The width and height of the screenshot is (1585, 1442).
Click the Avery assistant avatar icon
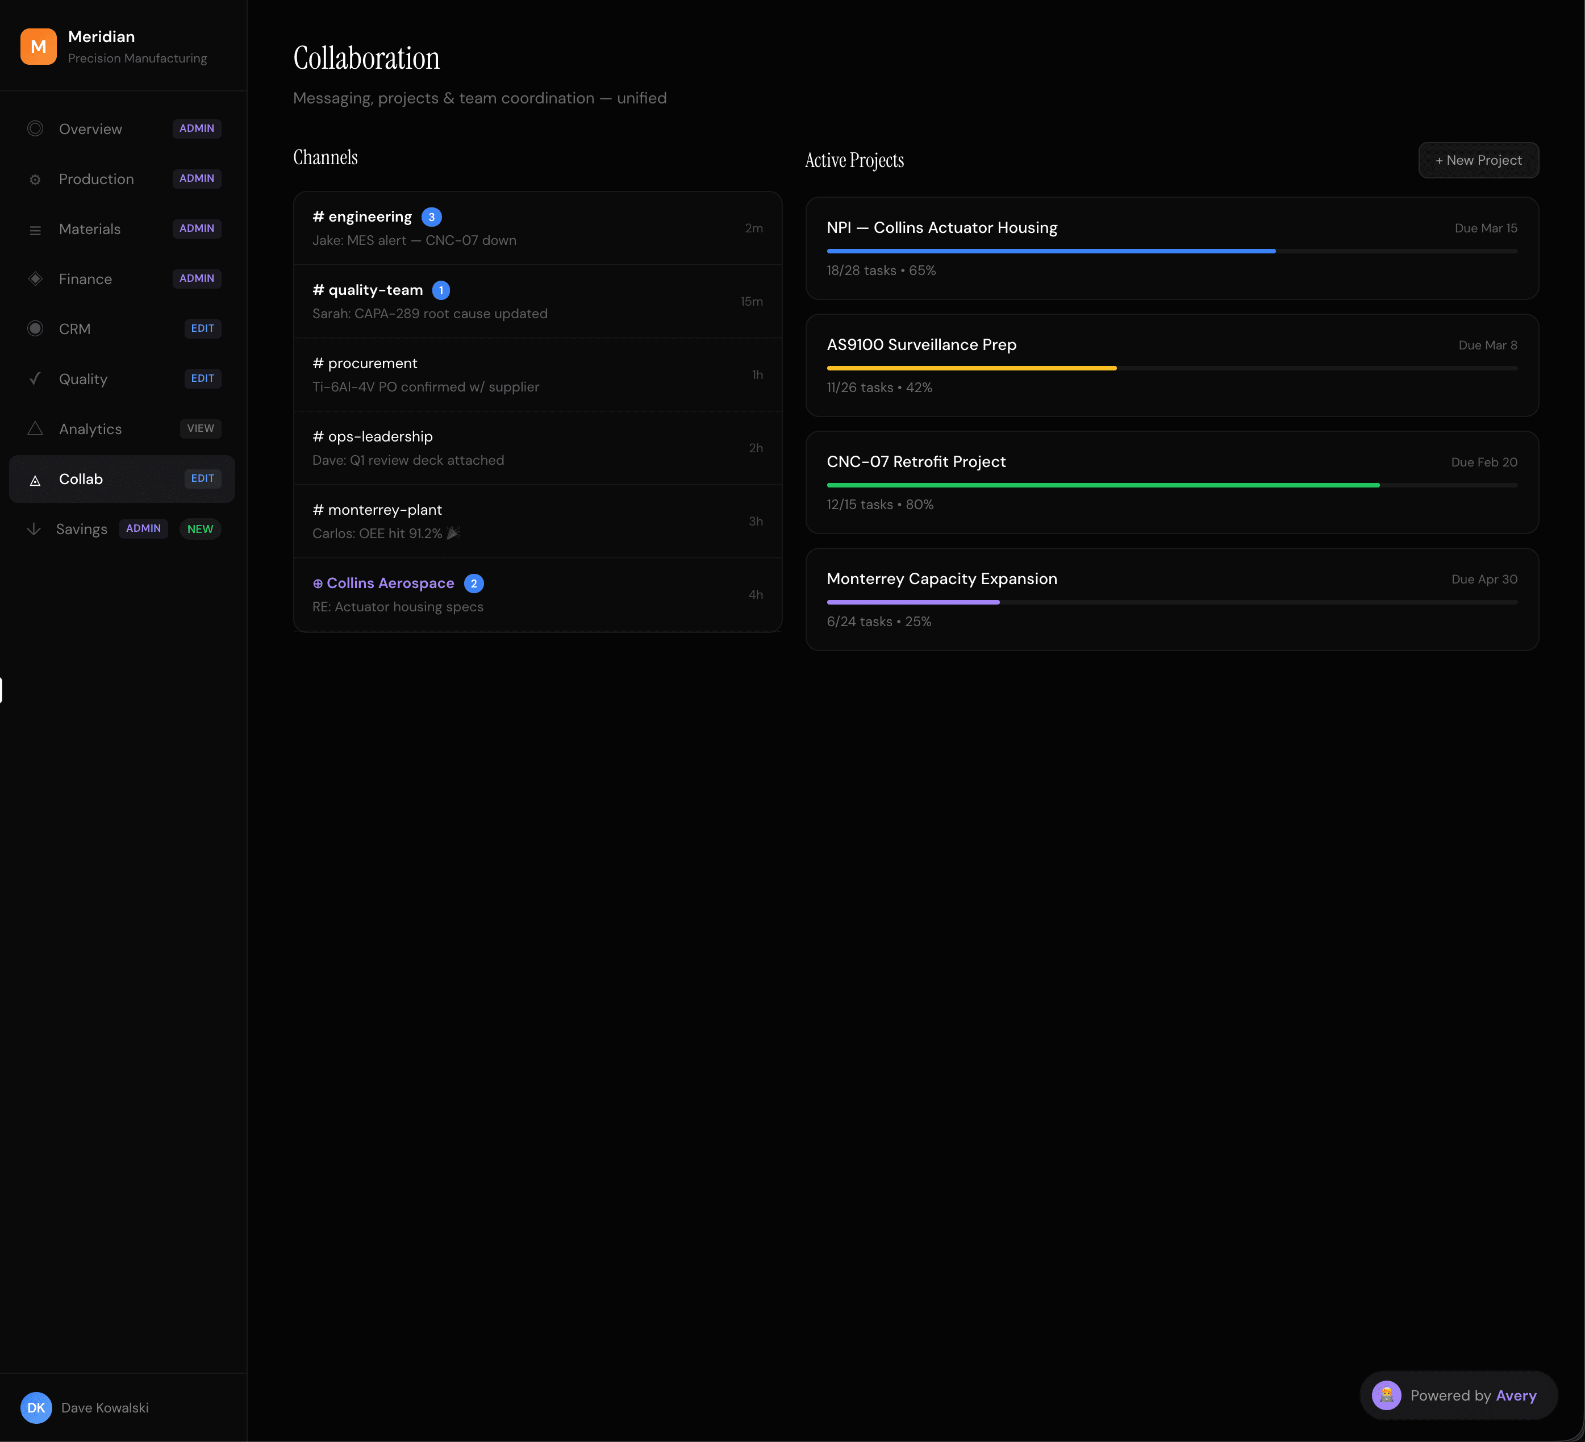coord(1386,1395)
